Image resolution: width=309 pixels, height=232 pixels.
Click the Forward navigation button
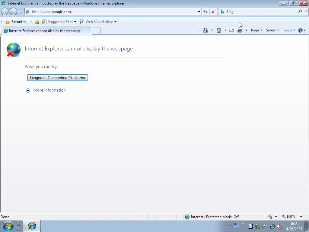13,12
